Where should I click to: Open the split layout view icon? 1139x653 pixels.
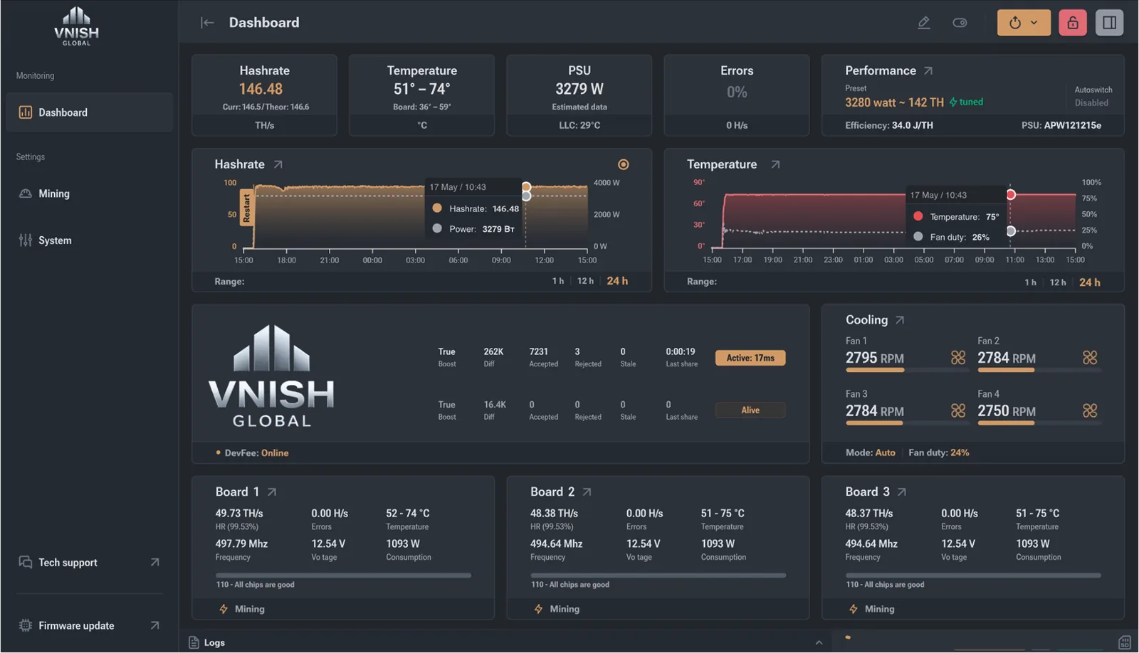[1109, 22]
